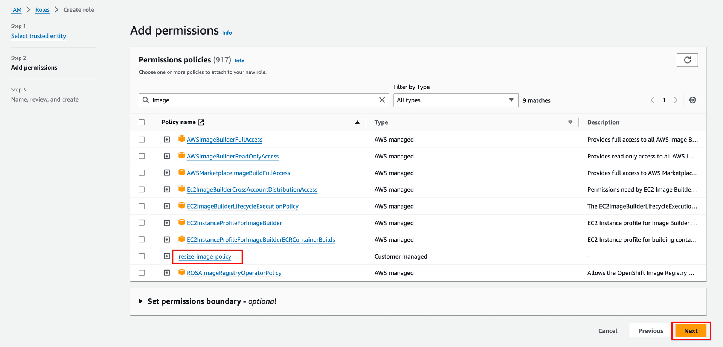Check the resize-image-policy checkbox
Image resolution: width=723 pixels, height=347 pixels.
pos(142,256)
